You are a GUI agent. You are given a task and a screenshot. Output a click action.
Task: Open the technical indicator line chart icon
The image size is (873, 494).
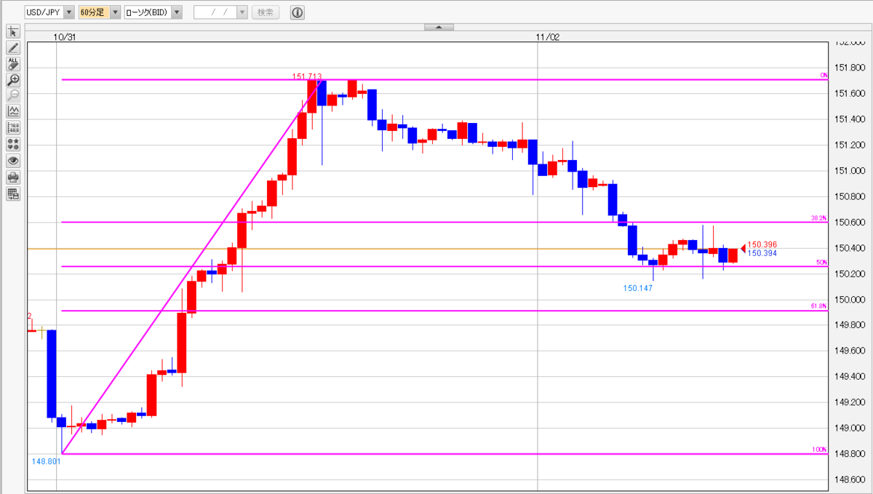[x=13, y=112]
